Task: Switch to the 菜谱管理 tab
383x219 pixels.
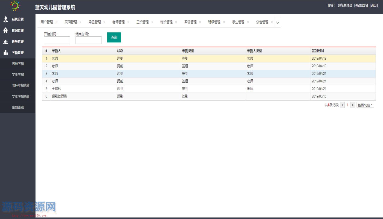Action: (190, 22)
